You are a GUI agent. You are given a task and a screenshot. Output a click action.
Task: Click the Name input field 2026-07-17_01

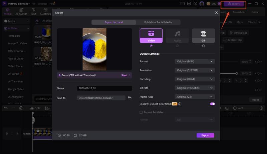[104, 88]
